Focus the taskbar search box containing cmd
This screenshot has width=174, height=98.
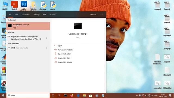pos(28,96)
